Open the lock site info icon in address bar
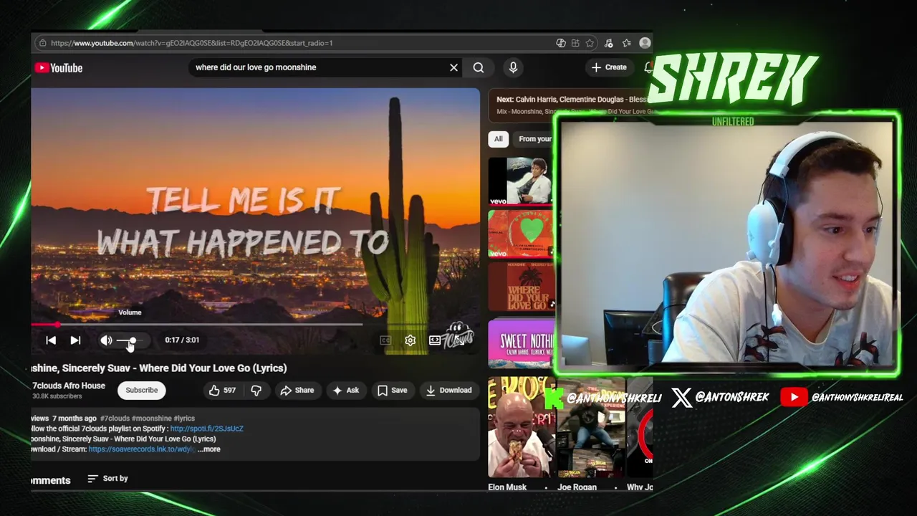 tap(42, 43)
